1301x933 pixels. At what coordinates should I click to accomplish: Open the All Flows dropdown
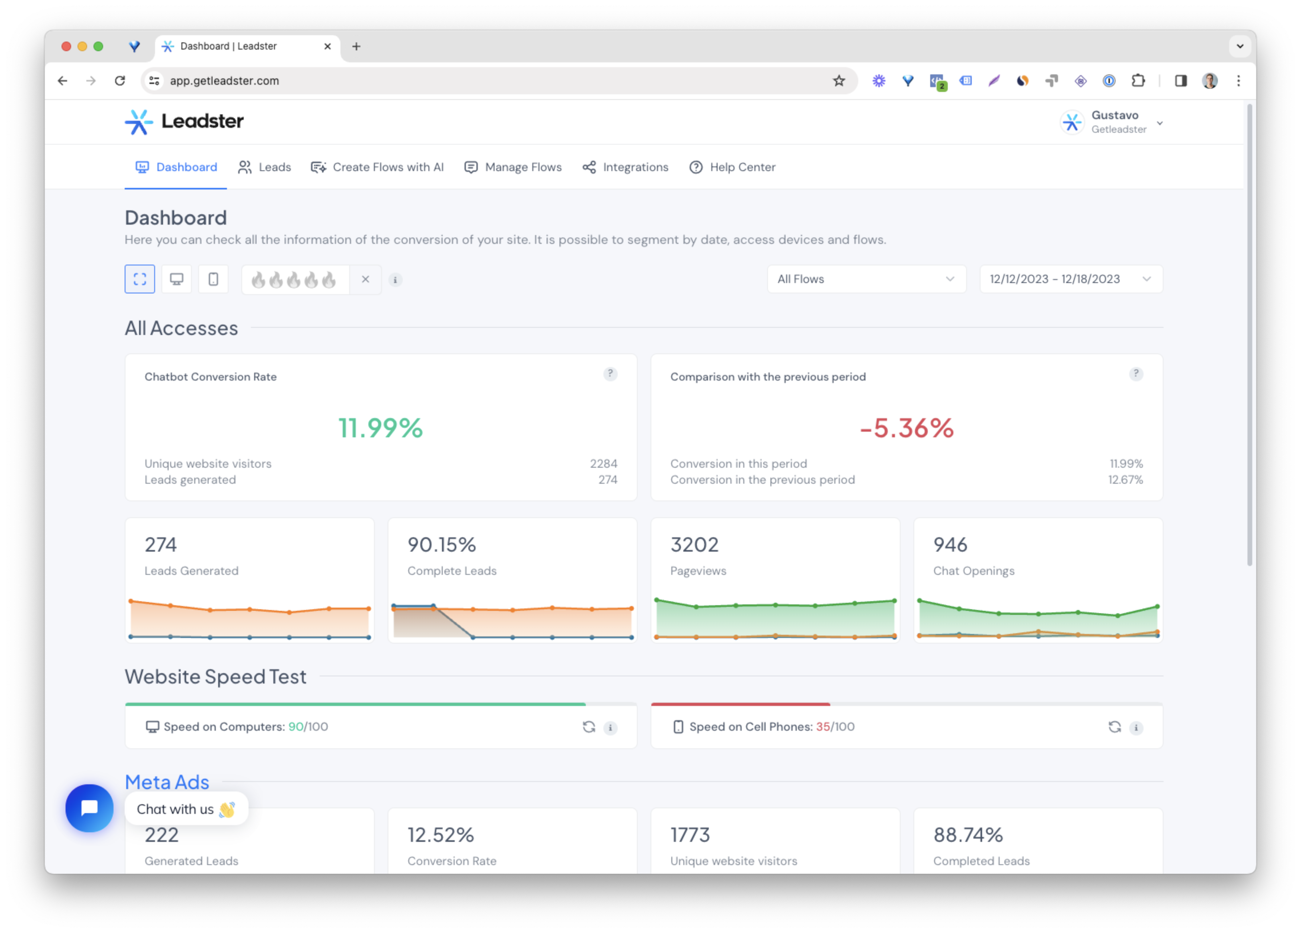click(866, 279)
